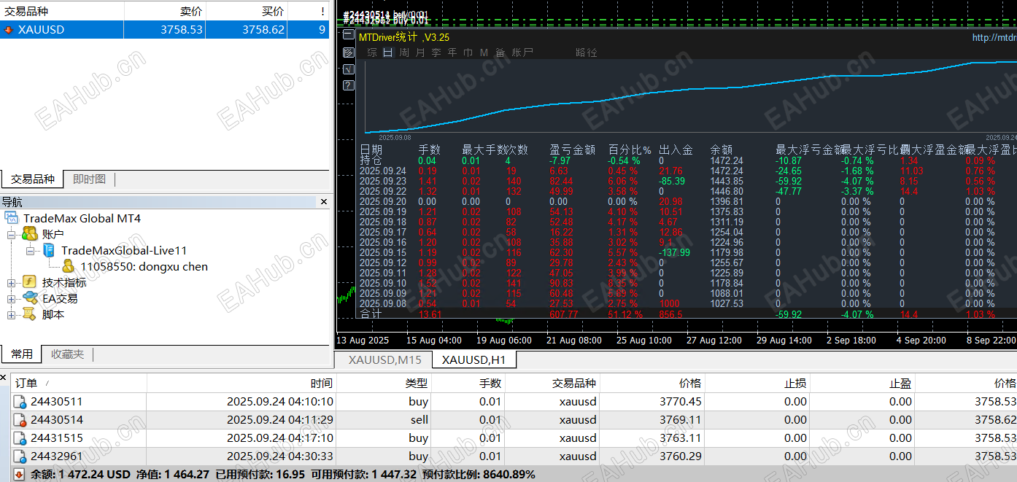Select the 日 daily tab in MTDriver
Screen dimensions: 1017x482
(x=388, y=53)
